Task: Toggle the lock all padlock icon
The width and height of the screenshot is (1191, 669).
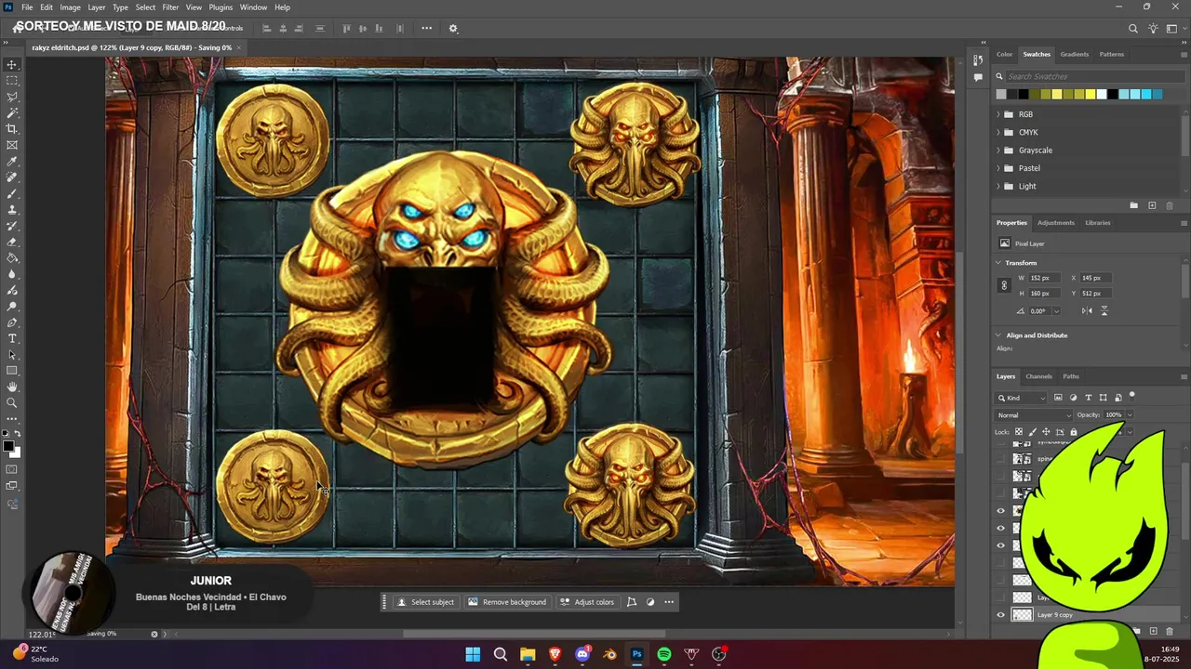Action: (1073, 432)
